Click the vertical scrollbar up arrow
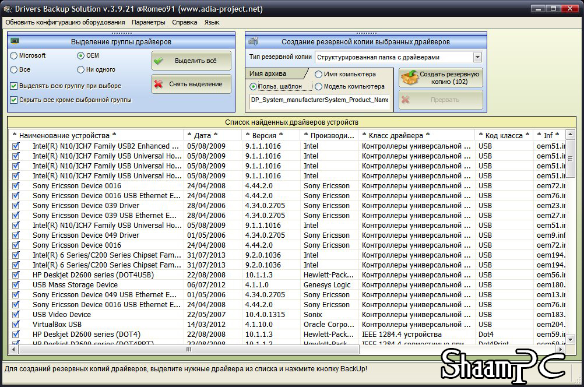This screenshot has height=387, width=584. [x=570, y=135]
